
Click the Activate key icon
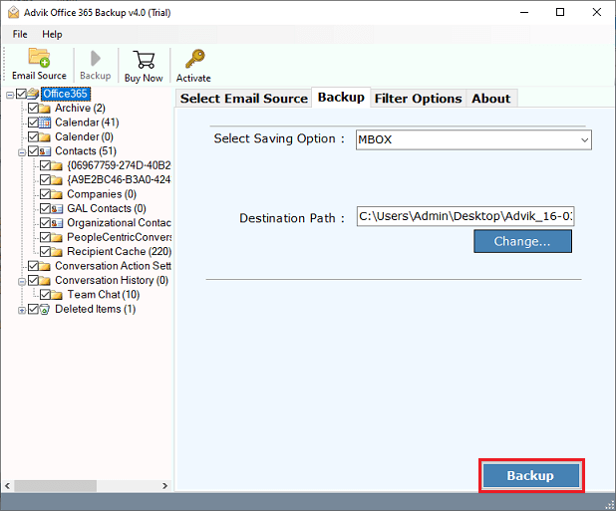tap(195, 59)
